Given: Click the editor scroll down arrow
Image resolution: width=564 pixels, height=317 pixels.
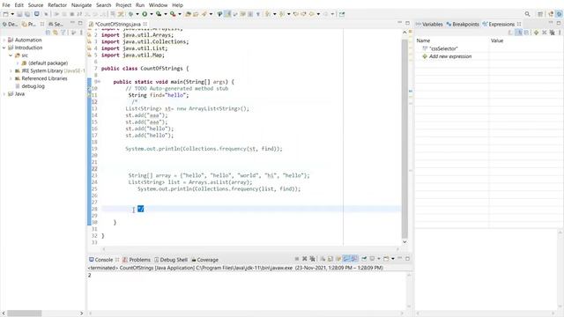Looking at the screenshot, I should tap(404, 242).
